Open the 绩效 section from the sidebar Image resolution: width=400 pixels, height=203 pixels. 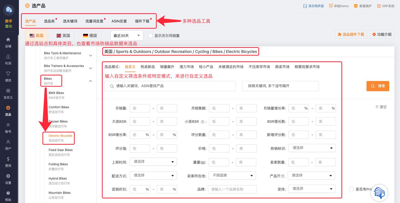pos(8,76)
